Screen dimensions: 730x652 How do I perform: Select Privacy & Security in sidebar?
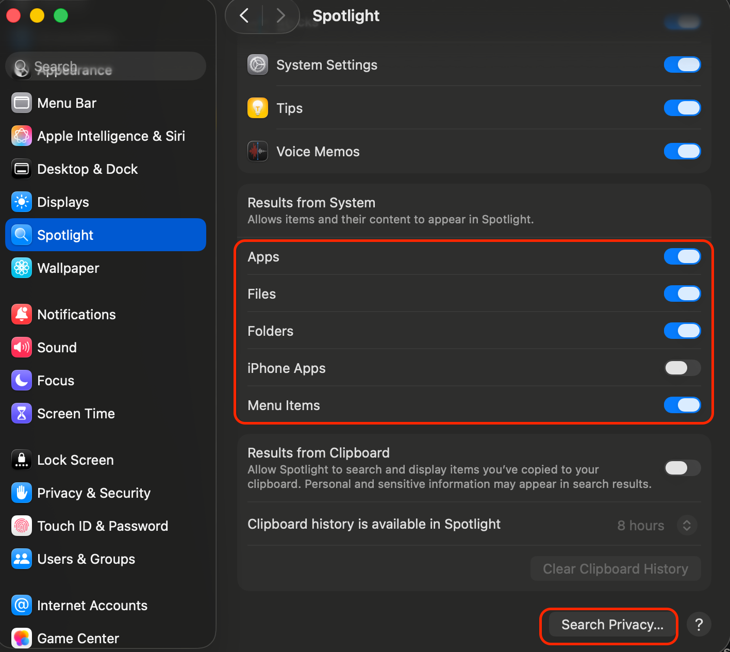click(x=94, y=493)
